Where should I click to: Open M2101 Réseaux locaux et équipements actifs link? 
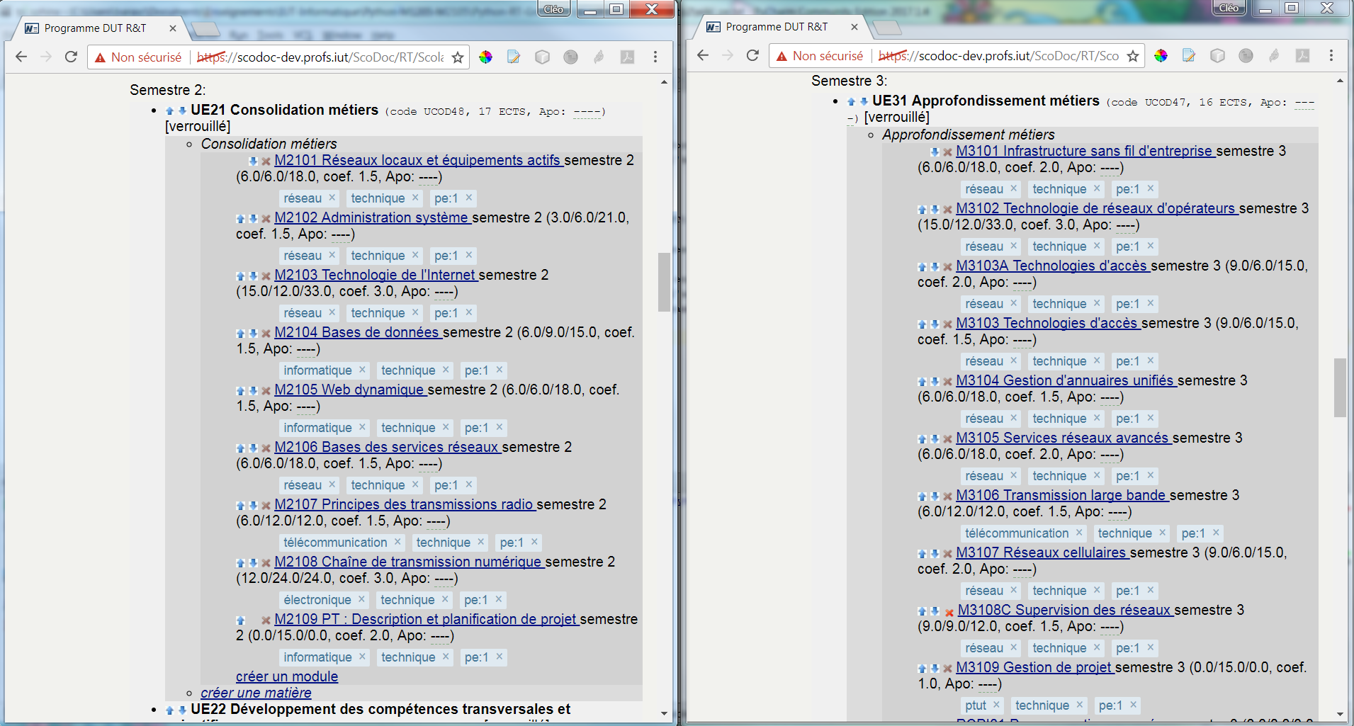419,161
